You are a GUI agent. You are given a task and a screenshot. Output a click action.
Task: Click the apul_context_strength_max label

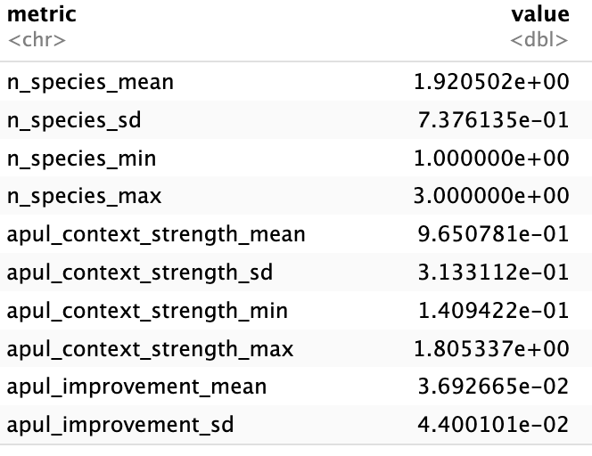click(150, 348)
